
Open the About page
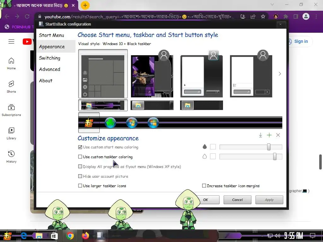(46, 81)
